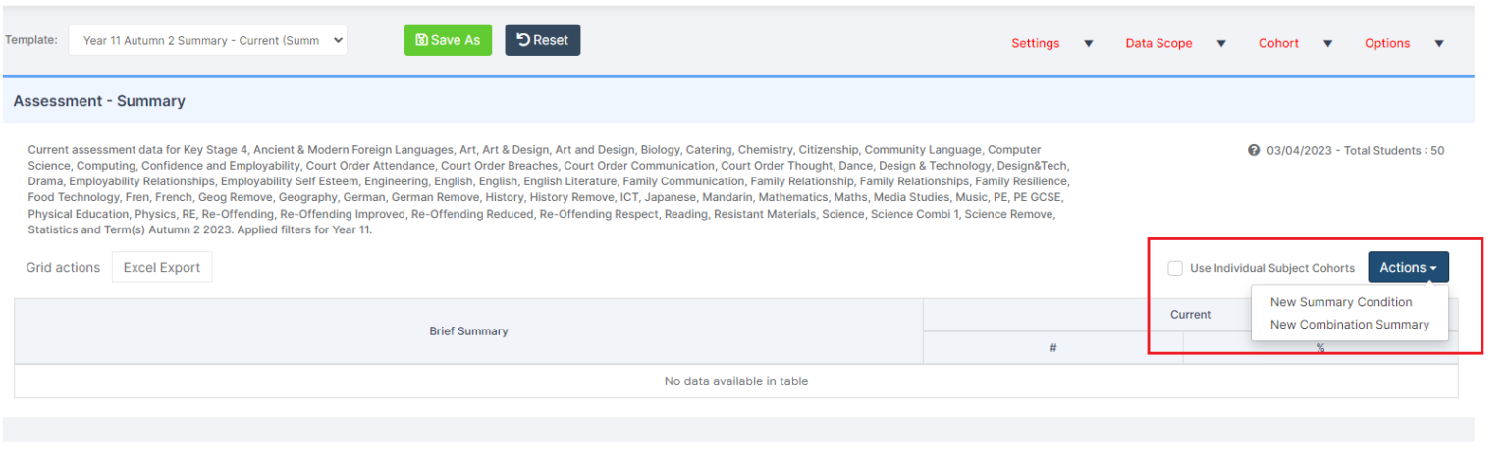Expand the Cohort arrow

1328,43
